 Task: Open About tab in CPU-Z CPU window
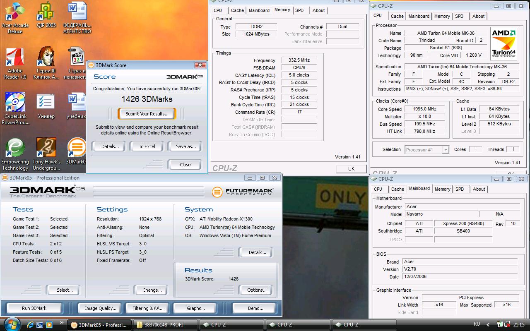(478, 16)
